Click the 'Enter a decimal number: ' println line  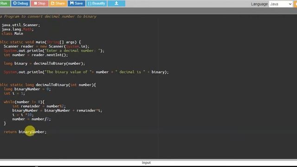(54, 51)
